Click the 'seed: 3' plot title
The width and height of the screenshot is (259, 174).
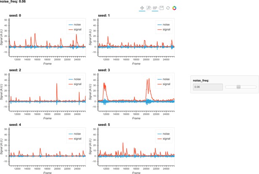tap(104, 70)
